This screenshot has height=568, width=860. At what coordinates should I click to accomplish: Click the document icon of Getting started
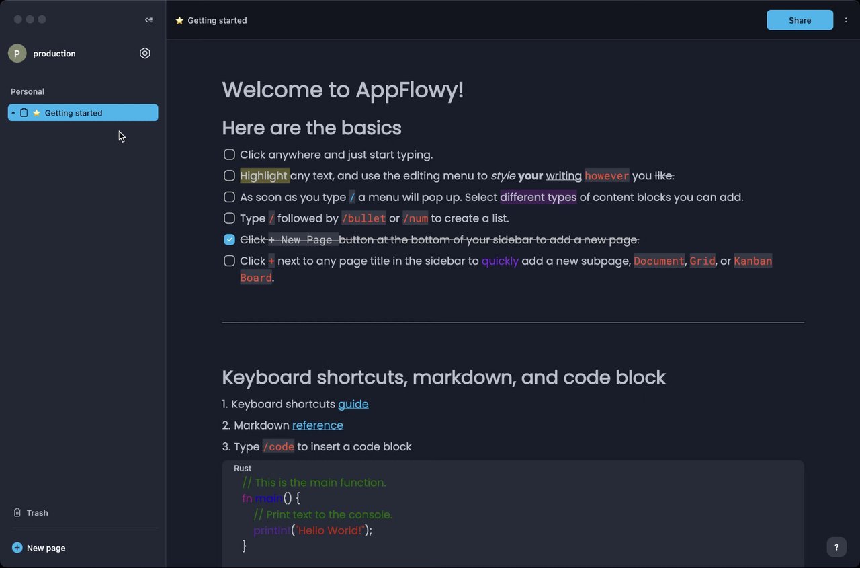pyautogui.click(x=24, y=113)
